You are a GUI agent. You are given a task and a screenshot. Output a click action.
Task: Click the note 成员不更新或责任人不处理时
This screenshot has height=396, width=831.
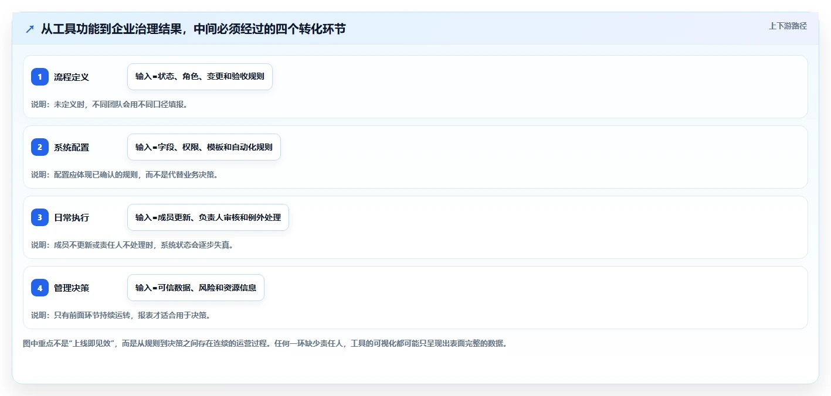[133, 245]
